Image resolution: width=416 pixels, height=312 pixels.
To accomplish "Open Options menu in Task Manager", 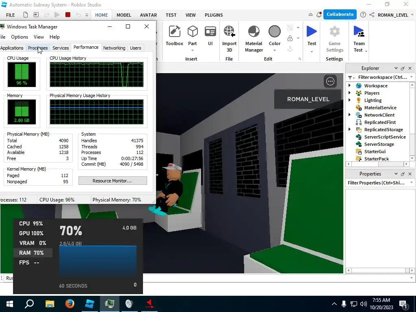I will coord(19,37).
